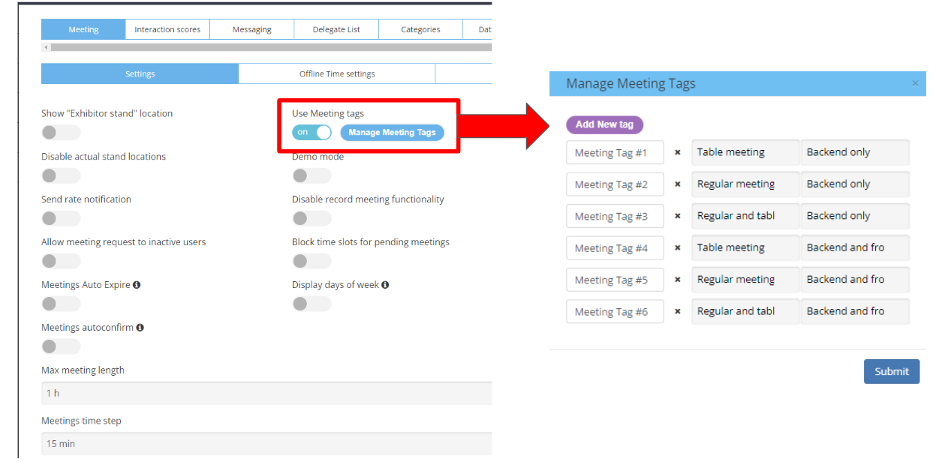Open Tag #4 Backend and frontend dropdown
The image size is (948, 462).
click(855, 248)
